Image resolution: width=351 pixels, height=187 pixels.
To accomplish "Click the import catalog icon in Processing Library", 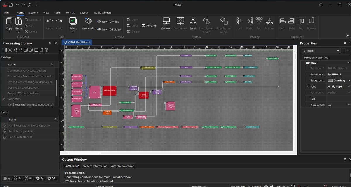I will pos(15,50).
